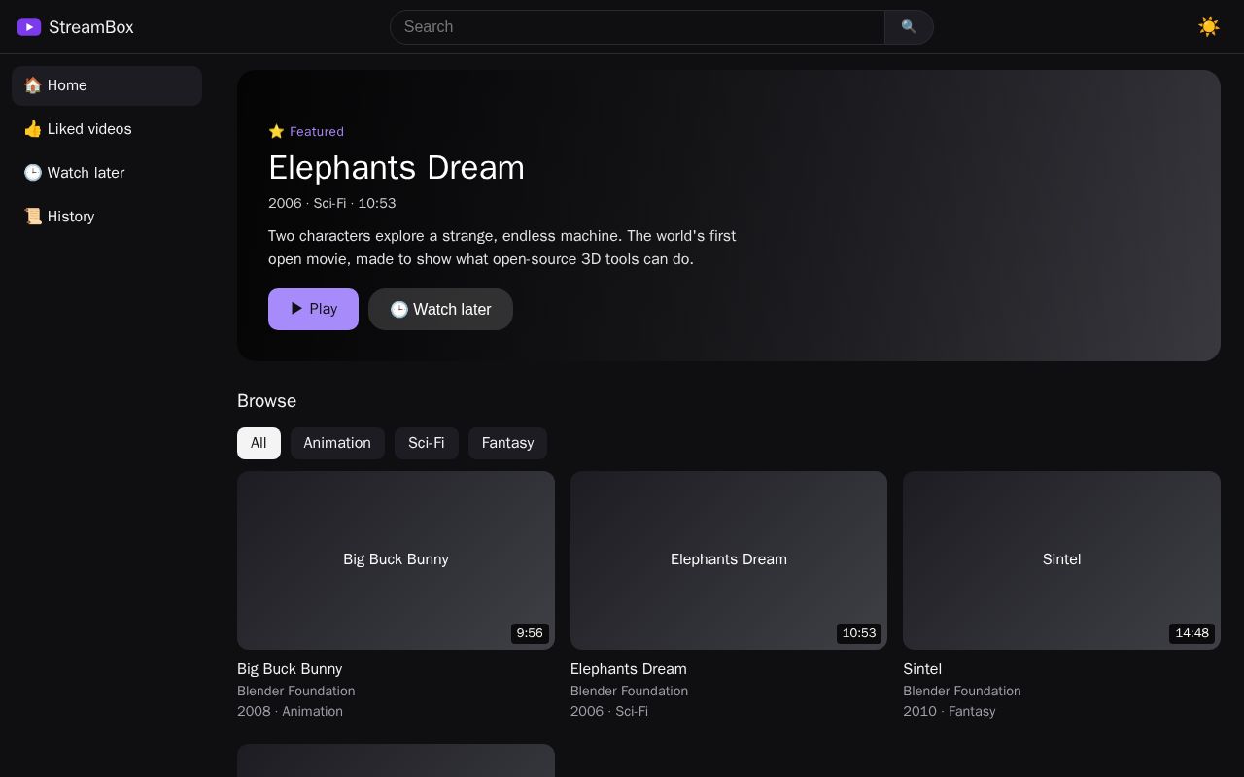This screenshot has height=777, width=1244.
Task: Click the 9:56 duration badge
Action: click(x=530, y=633)
